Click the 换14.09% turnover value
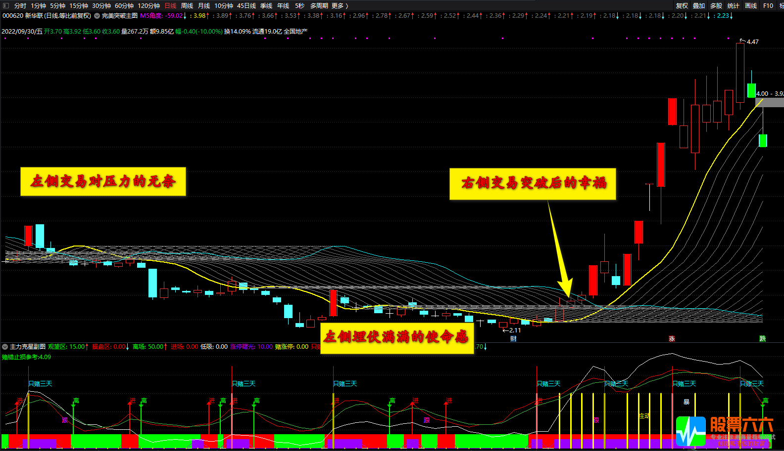 coord(238,31)
